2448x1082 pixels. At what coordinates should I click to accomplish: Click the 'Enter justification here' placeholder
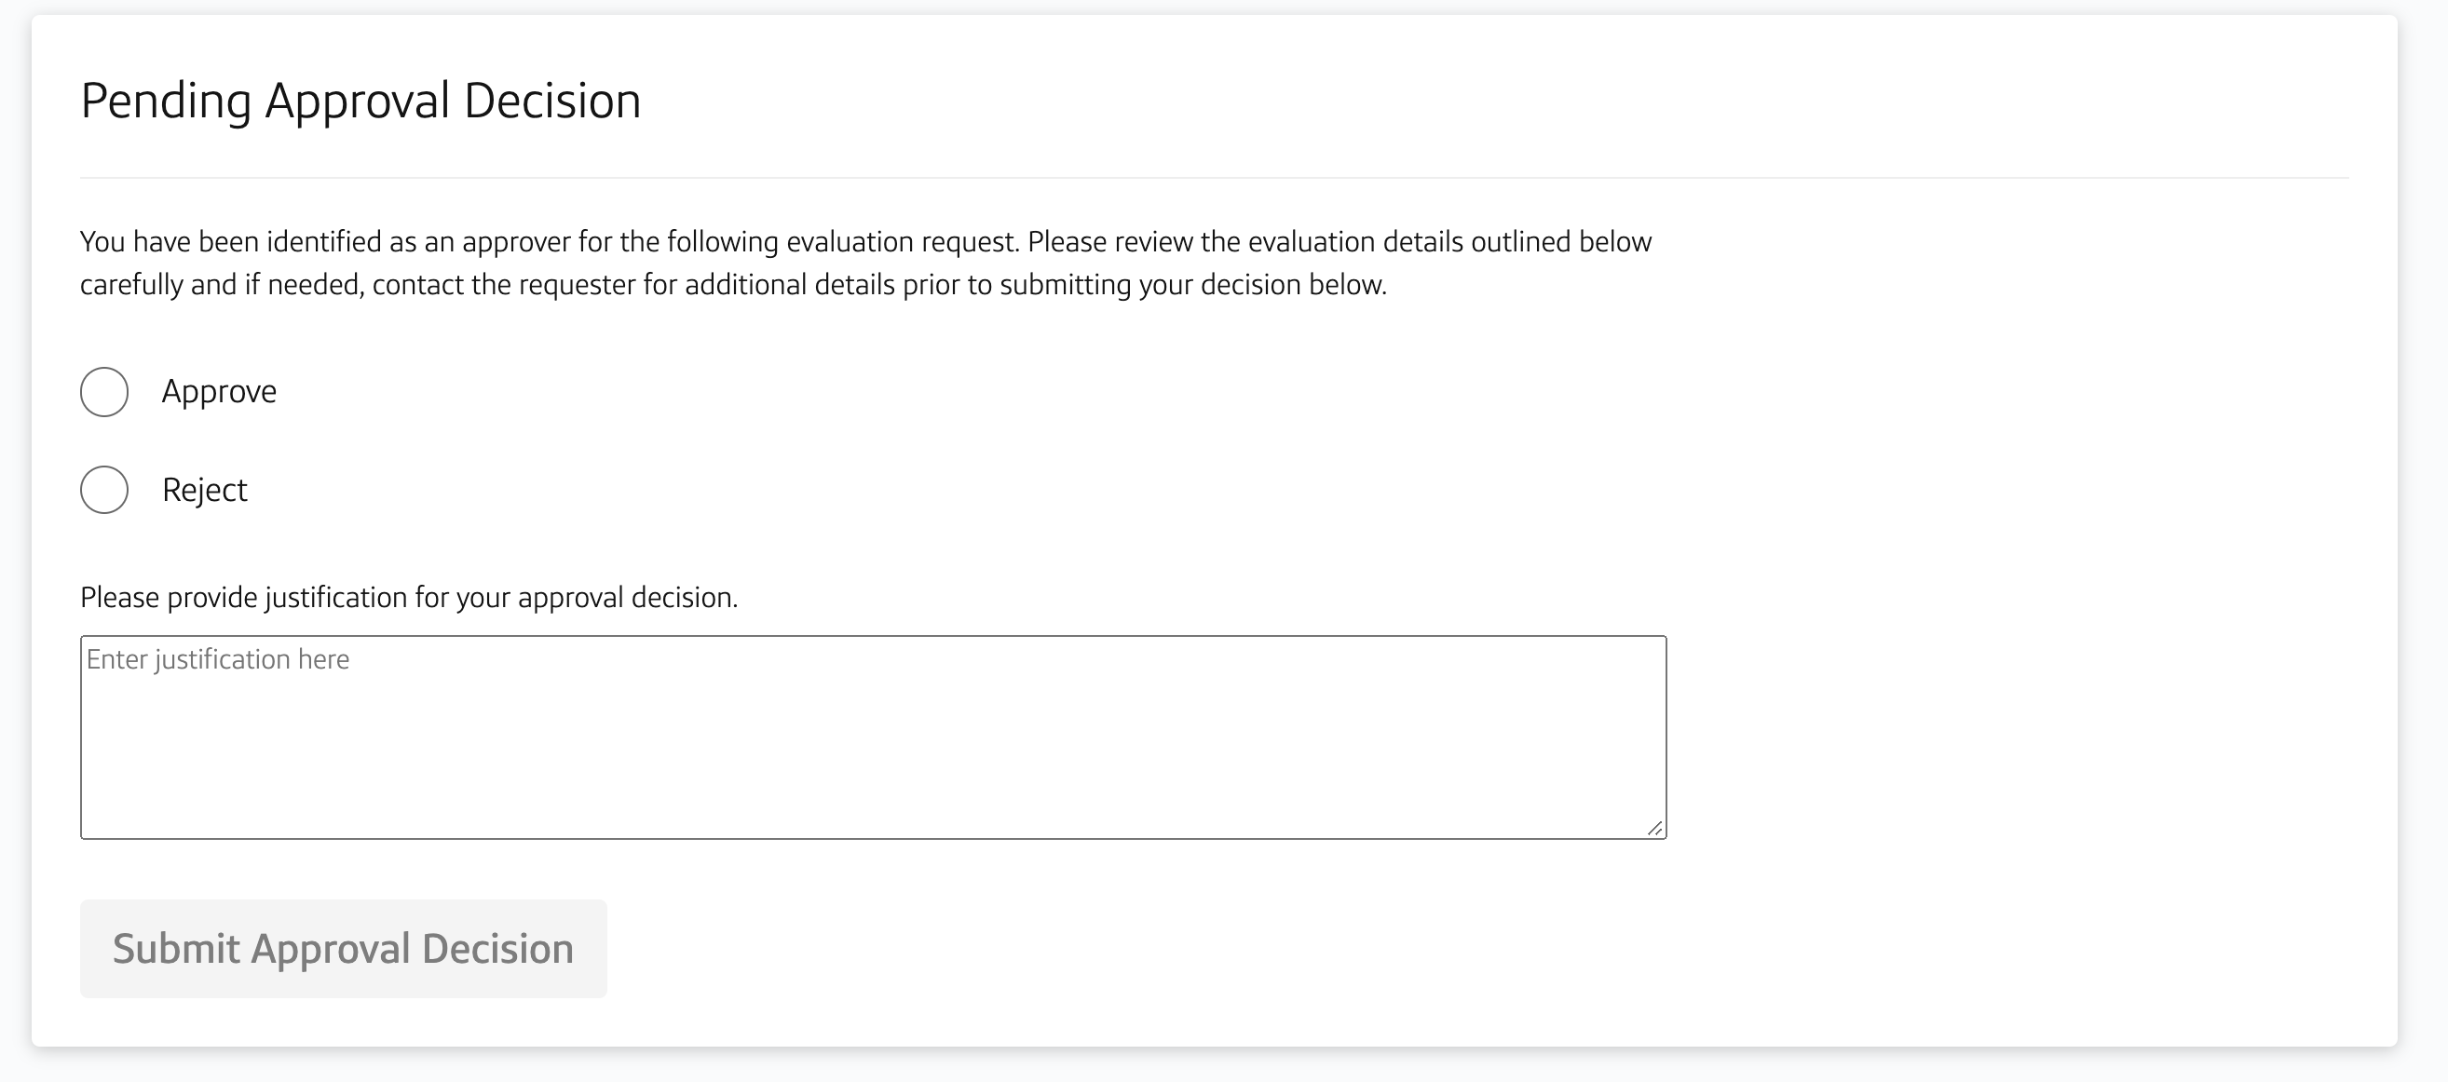point(219,659)
